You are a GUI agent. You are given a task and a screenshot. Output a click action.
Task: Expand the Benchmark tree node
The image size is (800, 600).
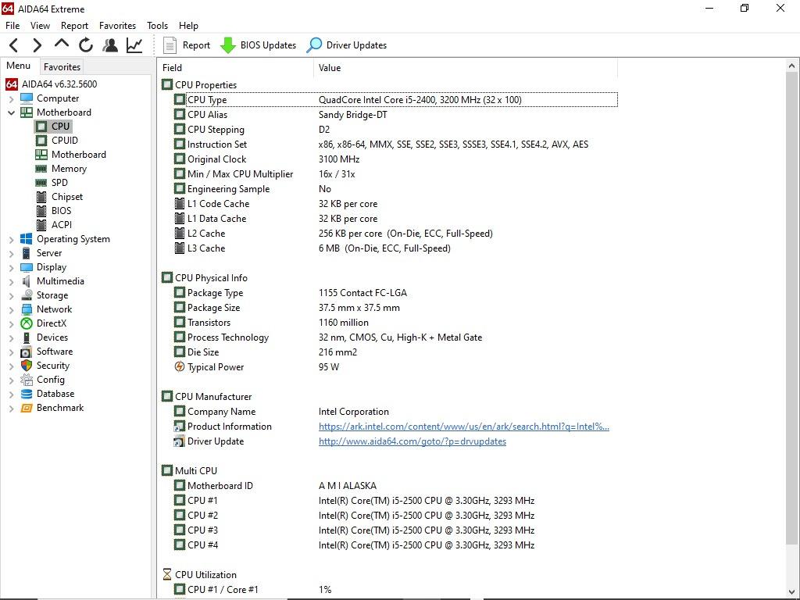pyautogui.click(x=12, y=409)
